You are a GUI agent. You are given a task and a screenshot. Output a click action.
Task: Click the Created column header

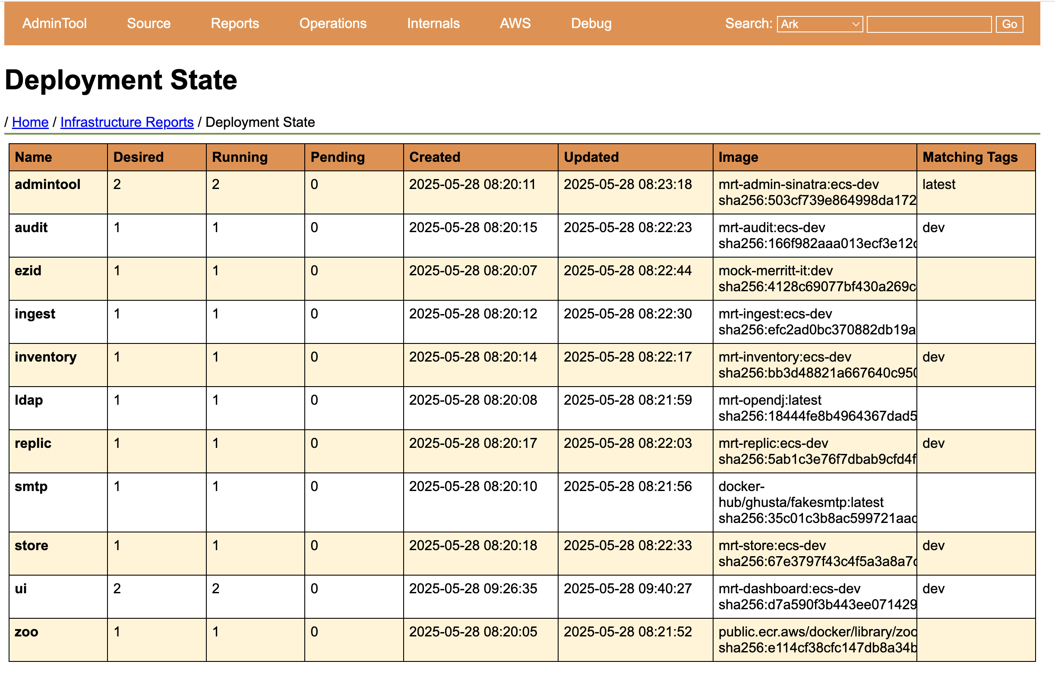(x=481, y=157)
